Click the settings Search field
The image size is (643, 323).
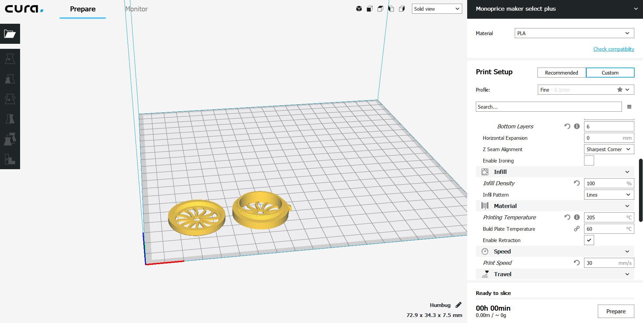(x=549, y=107)
